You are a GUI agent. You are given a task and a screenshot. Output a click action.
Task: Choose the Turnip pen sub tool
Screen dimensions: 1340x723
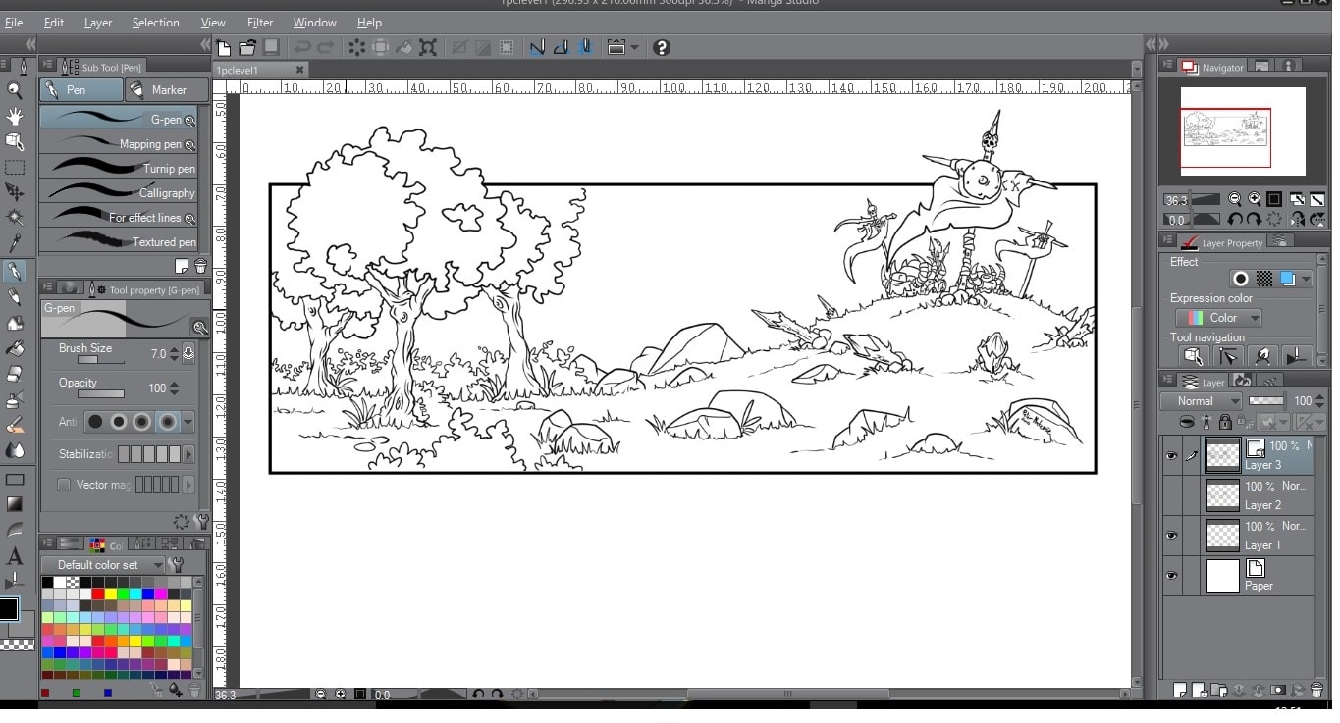click(119, 168)
